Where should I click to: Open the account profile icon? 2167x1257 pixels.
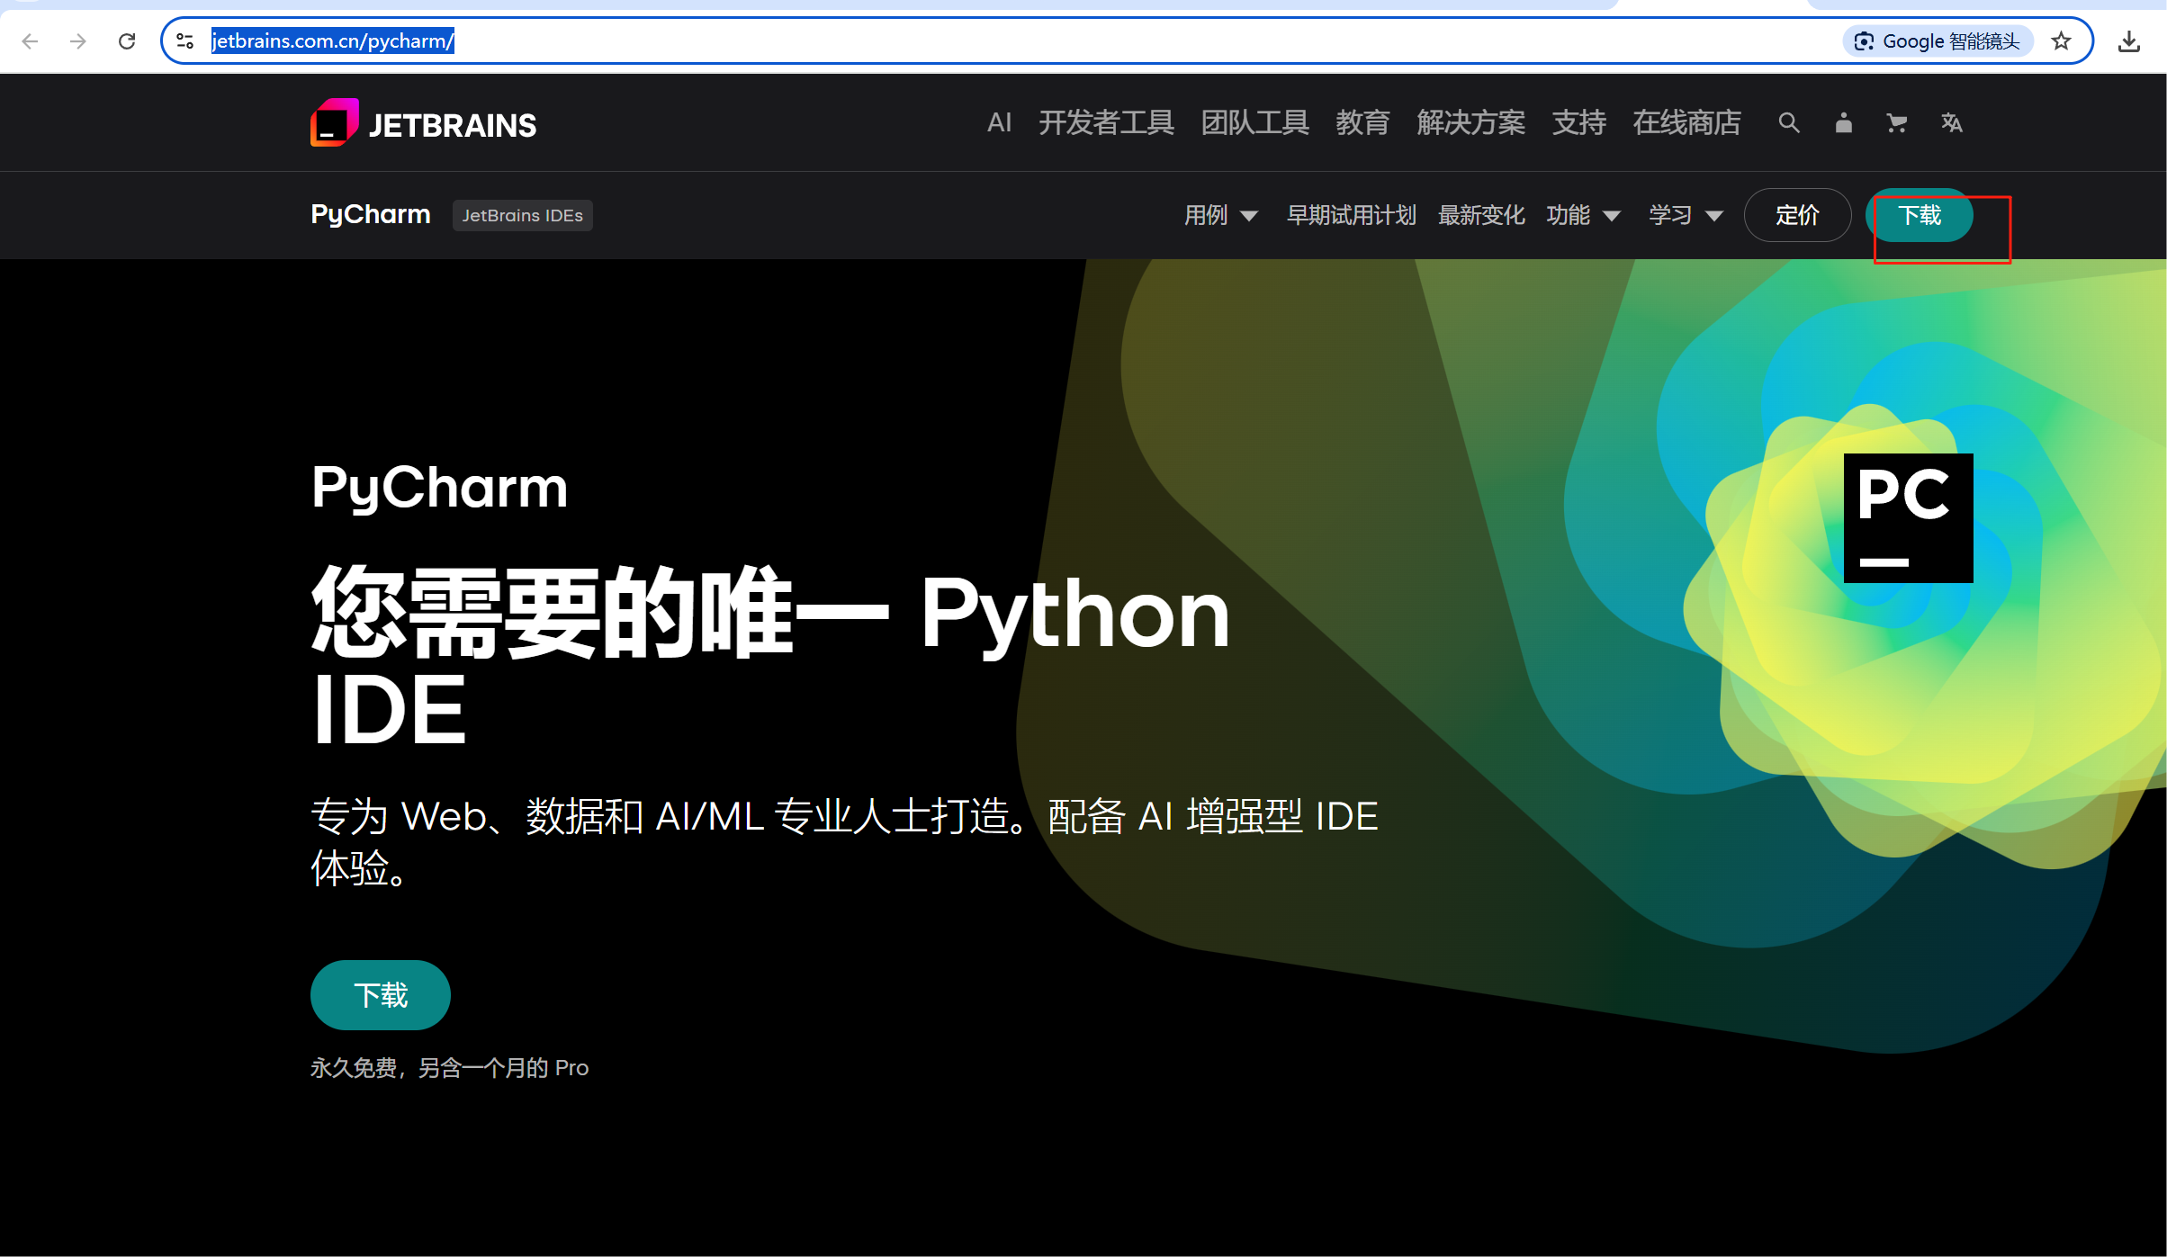click(x=1843, y=123)
